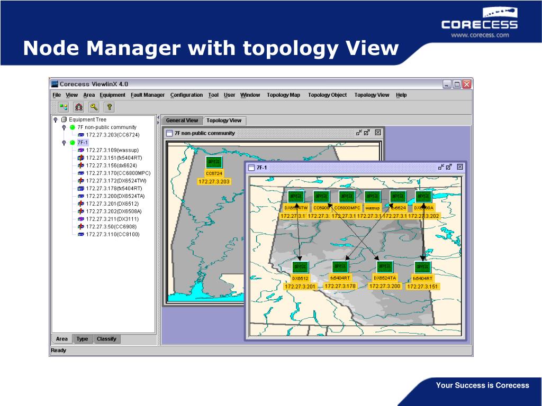Select 172.27.3.156(dx6624) in the tree
This screenshot has width=542, height=406.
(111, 165)
